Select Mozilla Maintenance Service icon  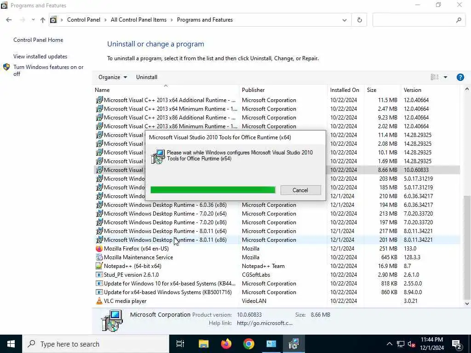point(99,257)
